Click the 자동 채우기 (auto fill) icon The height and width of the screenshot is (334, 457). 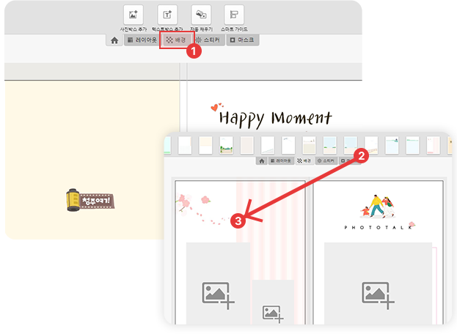tap(200, 15)
